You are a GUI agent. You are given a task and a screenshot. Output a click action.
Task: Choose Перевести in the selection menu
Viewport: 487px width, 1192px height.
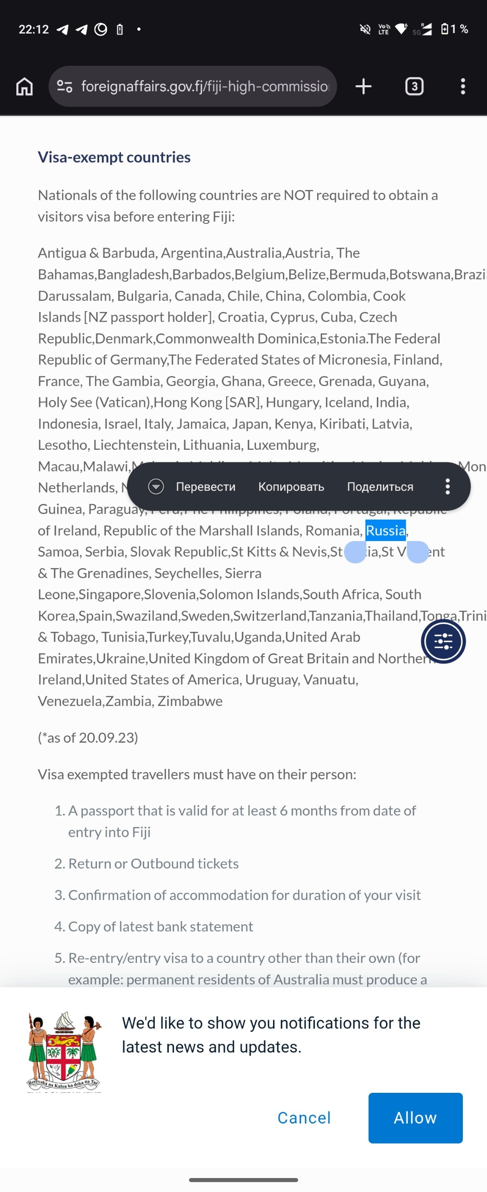(206, 486)
